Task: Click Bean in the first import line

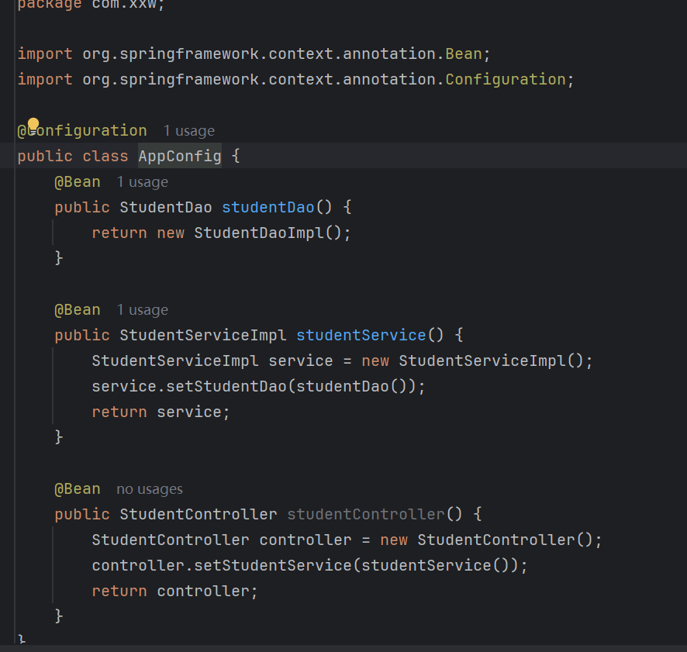Action: coord(464,54)
